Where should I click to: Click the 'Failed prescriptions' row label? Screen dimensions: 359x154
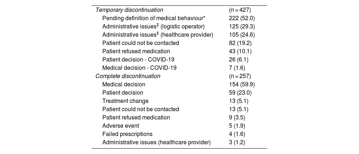(x=127, y=134)
